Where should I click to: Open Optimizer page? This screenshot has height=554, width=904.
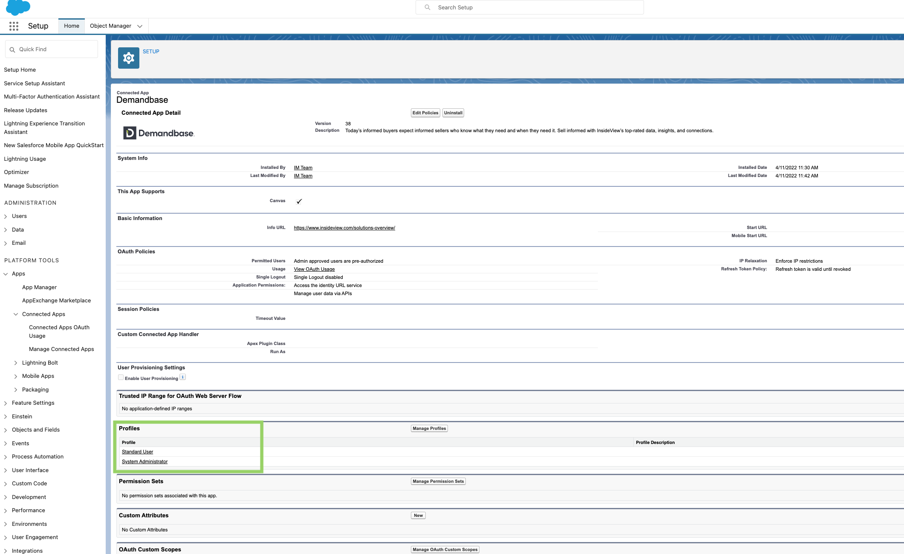[17, 172]
